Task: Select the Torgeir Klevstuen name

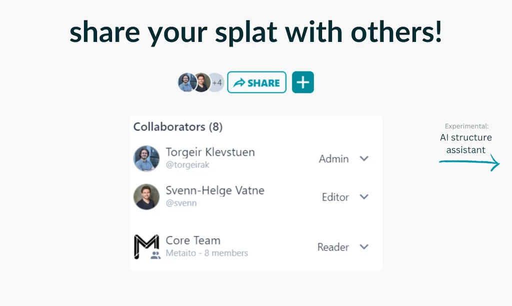Action: click(x=210, y=152)
